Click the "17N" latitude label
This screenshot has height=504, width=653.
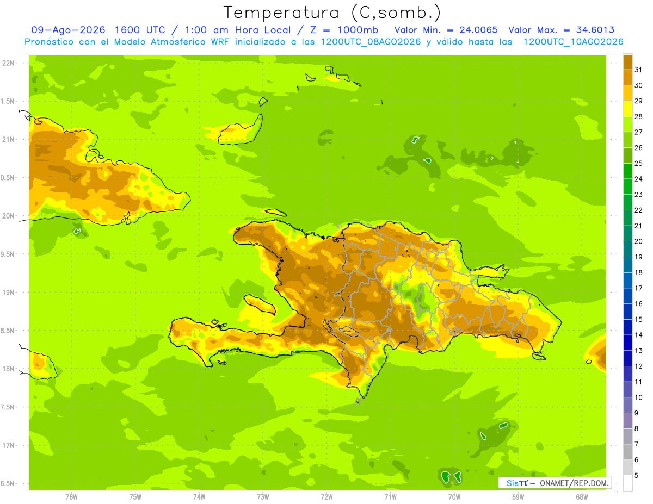[x=8, y=445]
